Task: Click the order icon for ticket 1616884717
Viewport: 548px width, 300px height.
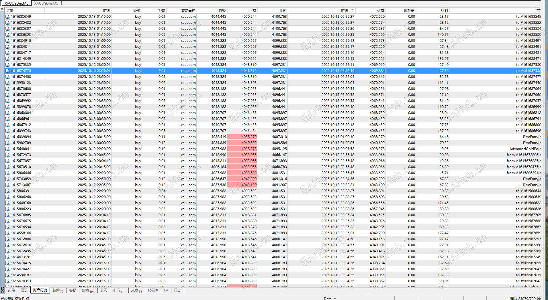Action: [x=7, y=53]
